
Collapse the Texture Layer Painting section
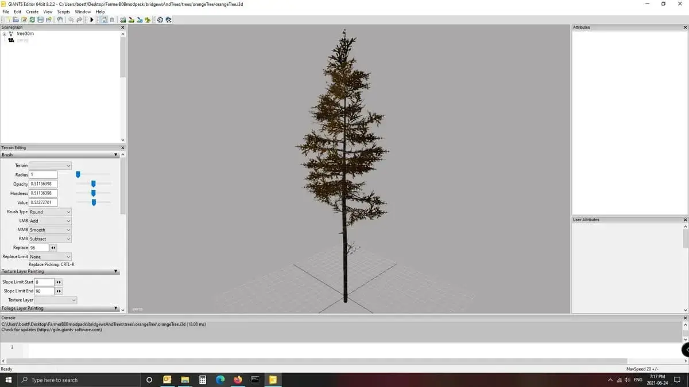(115, 271)
